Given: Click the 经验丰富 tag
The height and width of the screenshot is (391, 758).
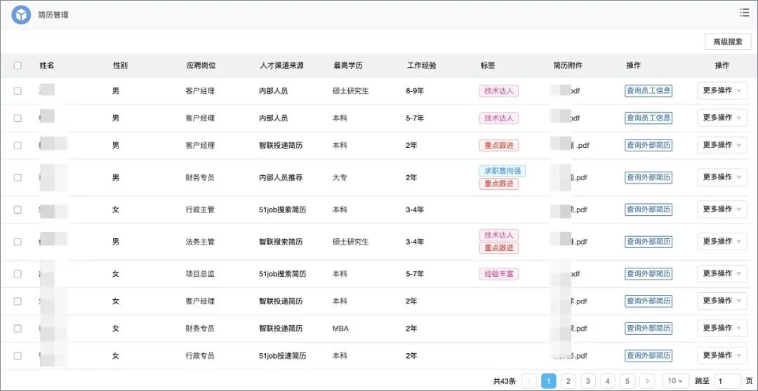Looking at the screenshot, I should [499, 274].
